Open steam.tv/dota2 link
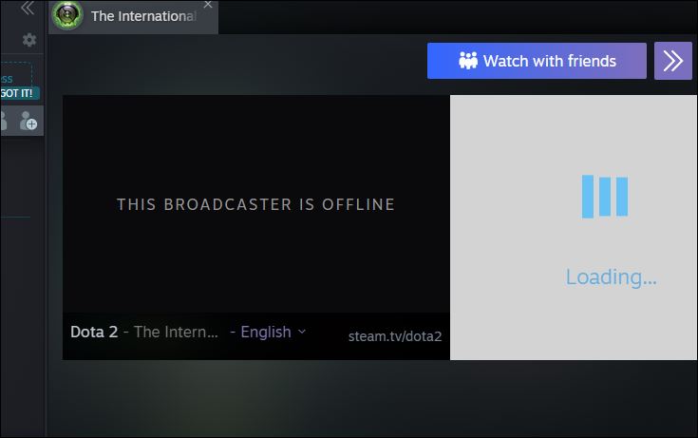Viewport: 698px width, 438px height. pyautogui.click(x=395, y=336)
